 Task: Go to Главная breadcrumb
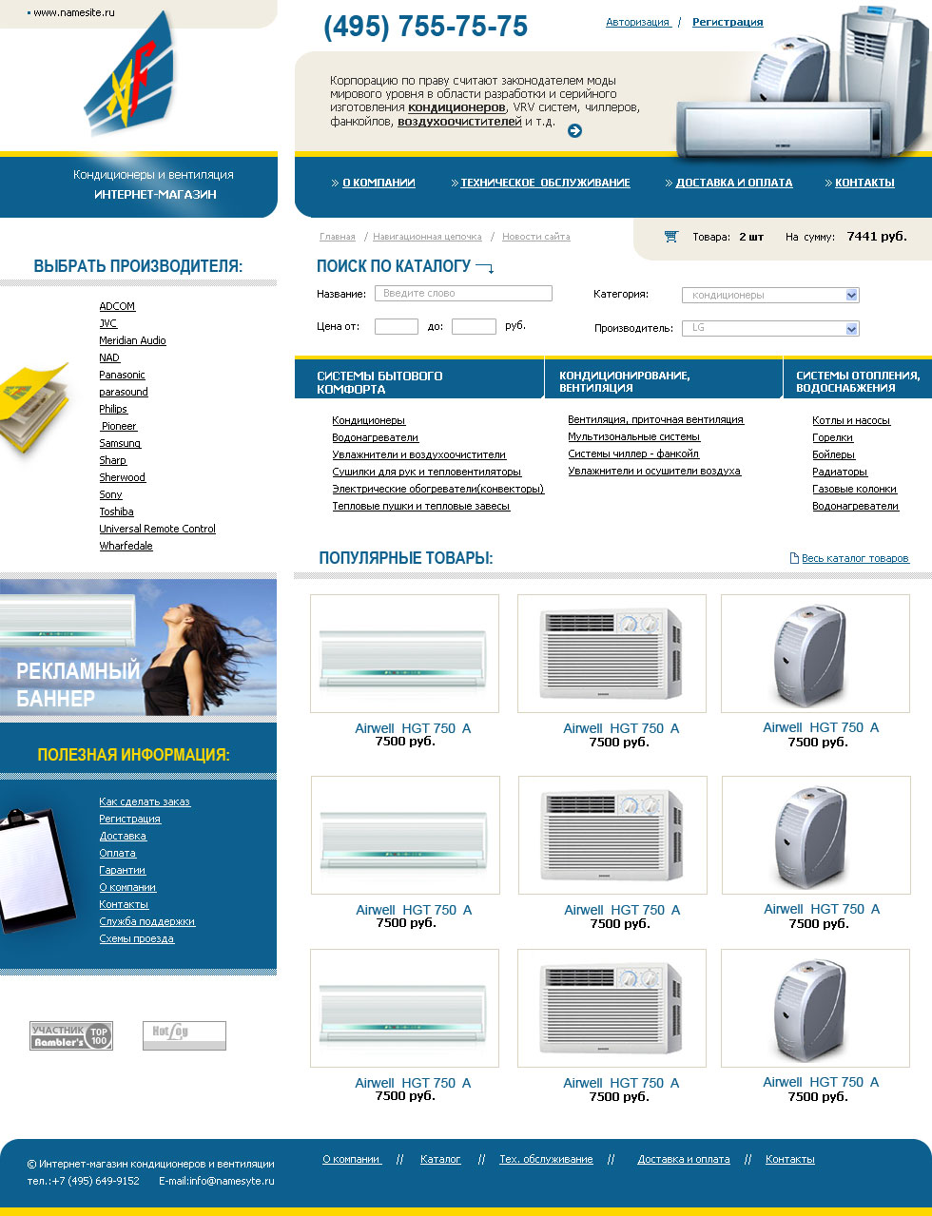point(338,237)
